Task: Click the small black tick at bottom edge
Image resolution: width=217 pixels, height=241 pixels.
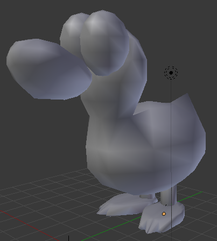Action: click(x=68, y=238)
